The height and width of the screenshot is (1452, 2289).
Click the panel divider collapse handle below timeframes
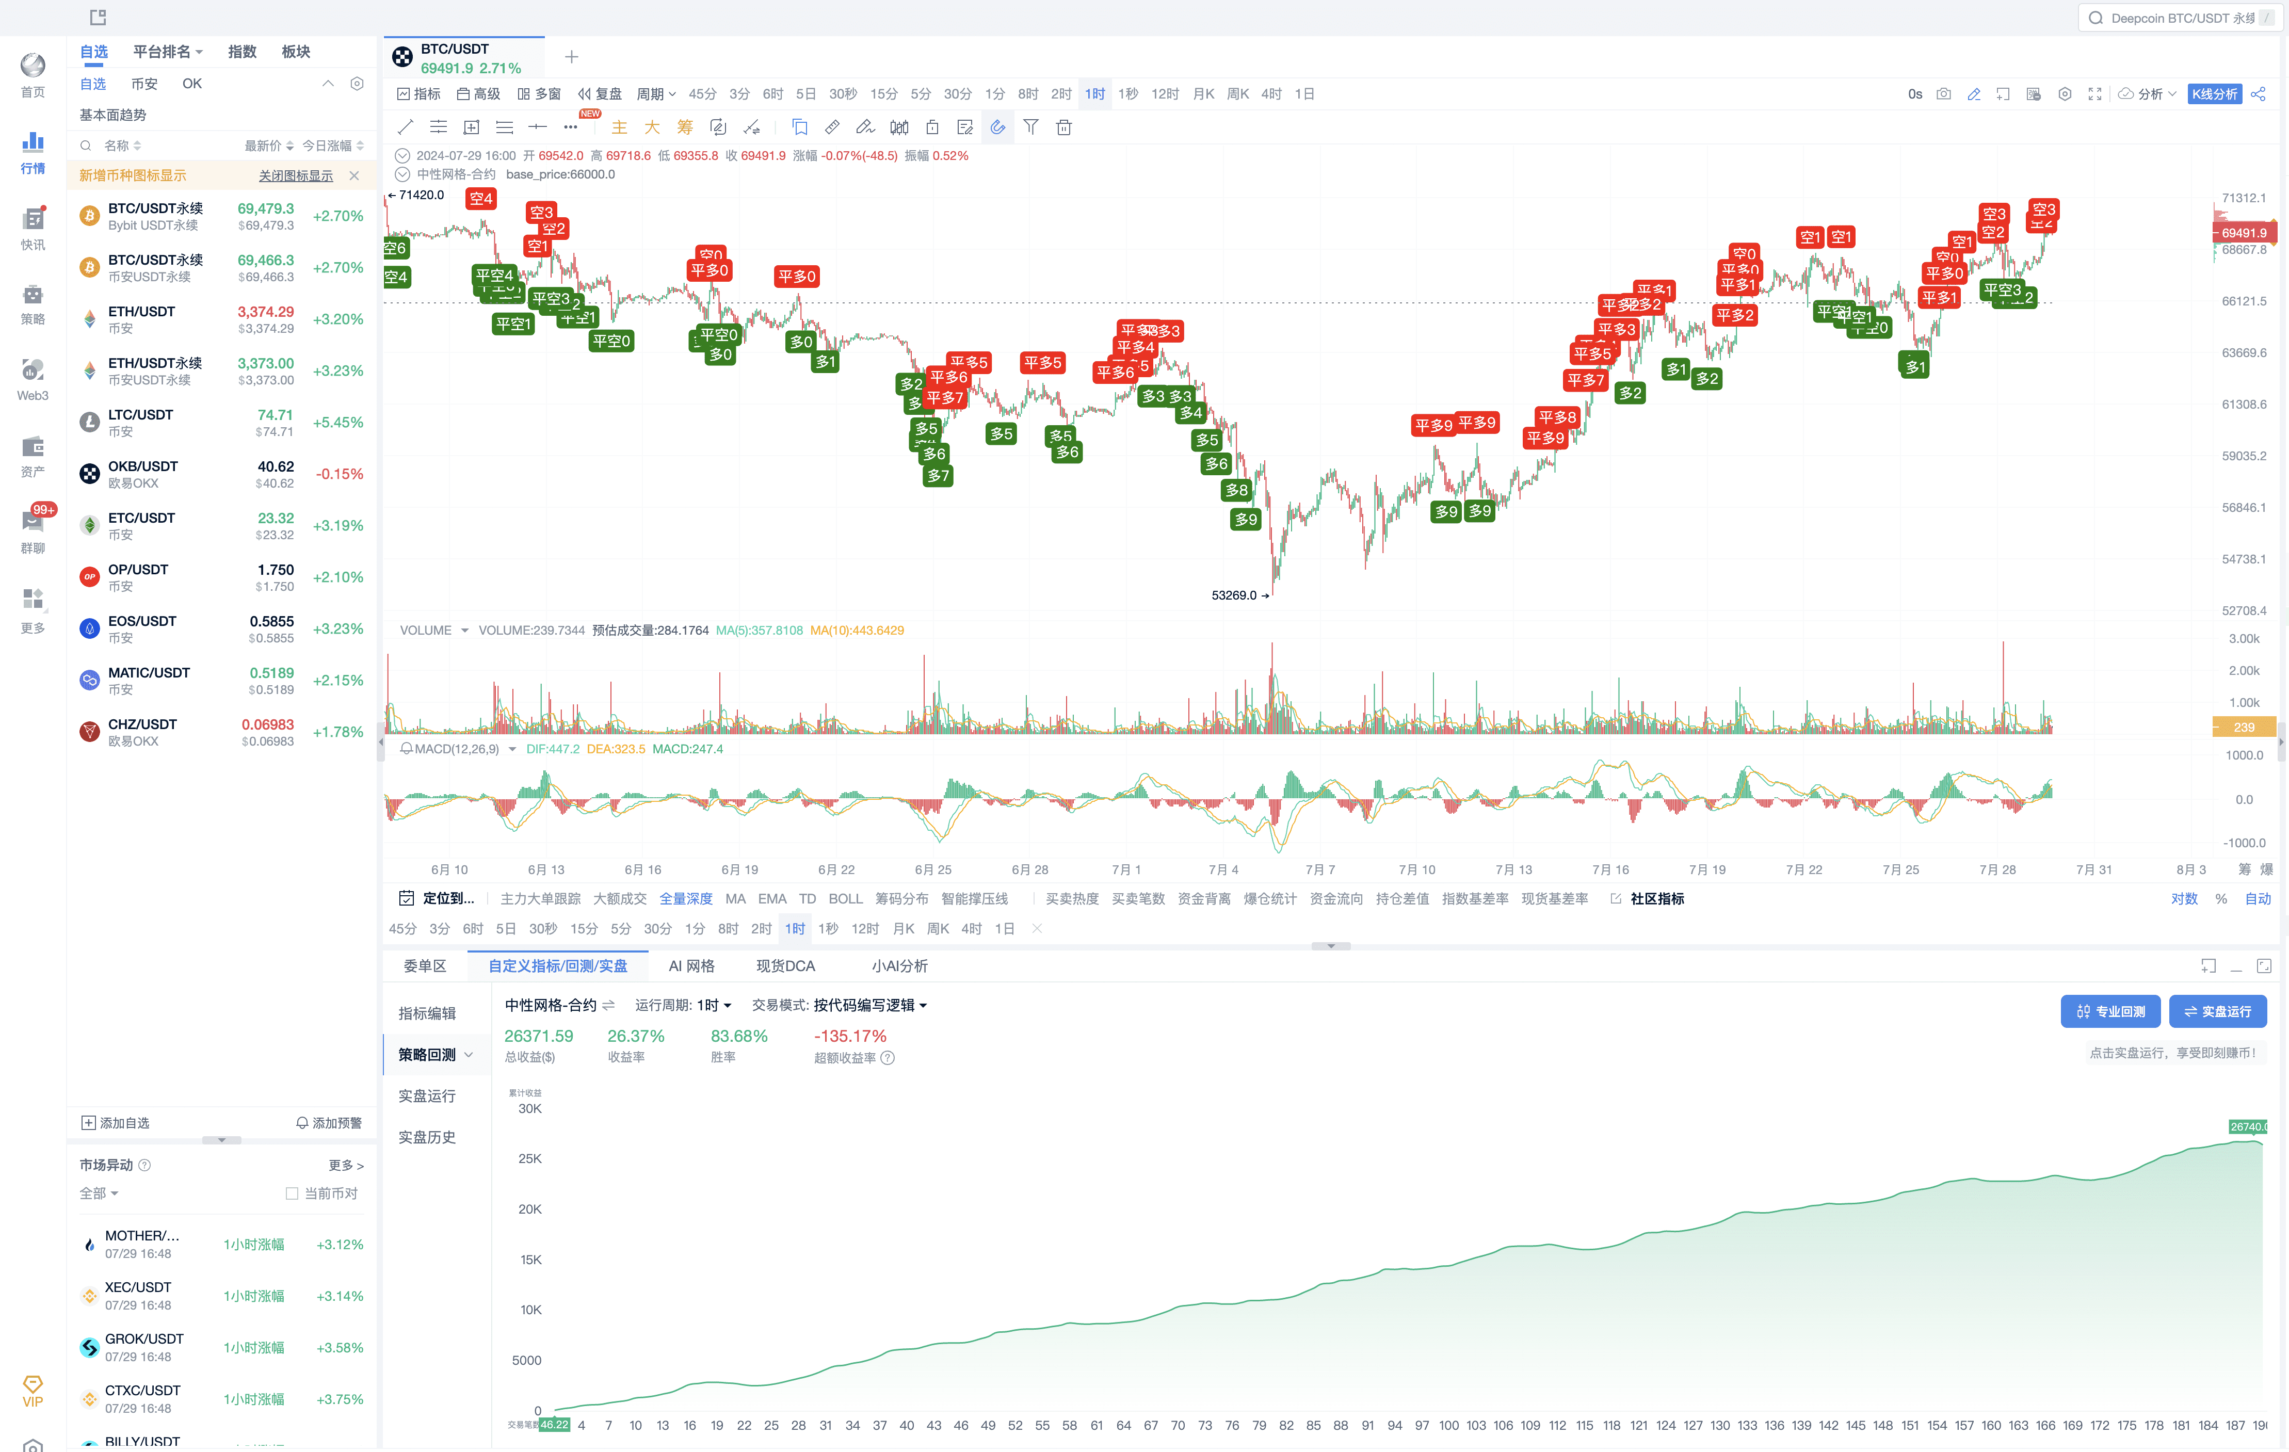1331,946
